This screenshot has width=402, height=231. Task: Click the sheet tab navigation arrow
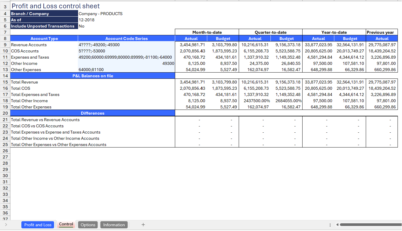pyautogui.click(x=6, y=225)
